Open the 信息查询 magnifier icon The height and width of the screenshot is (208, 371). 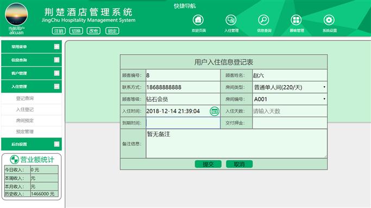[x=263, y=20]
